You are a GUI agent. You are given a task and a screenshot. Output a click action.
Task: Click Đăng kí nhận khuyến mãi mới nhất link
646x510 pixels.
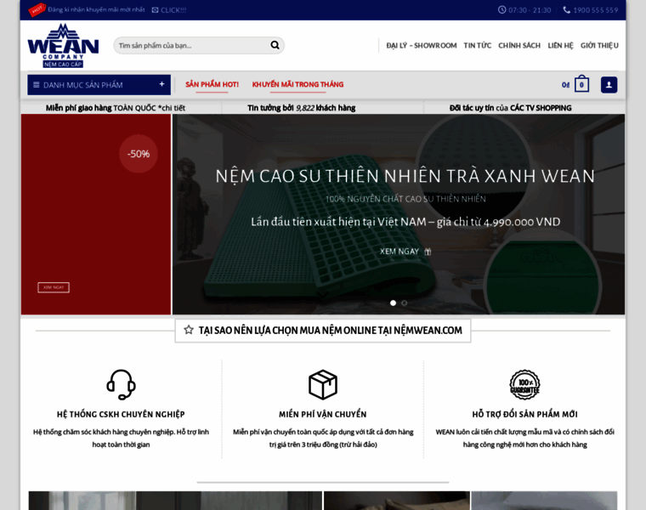[96, 9]
